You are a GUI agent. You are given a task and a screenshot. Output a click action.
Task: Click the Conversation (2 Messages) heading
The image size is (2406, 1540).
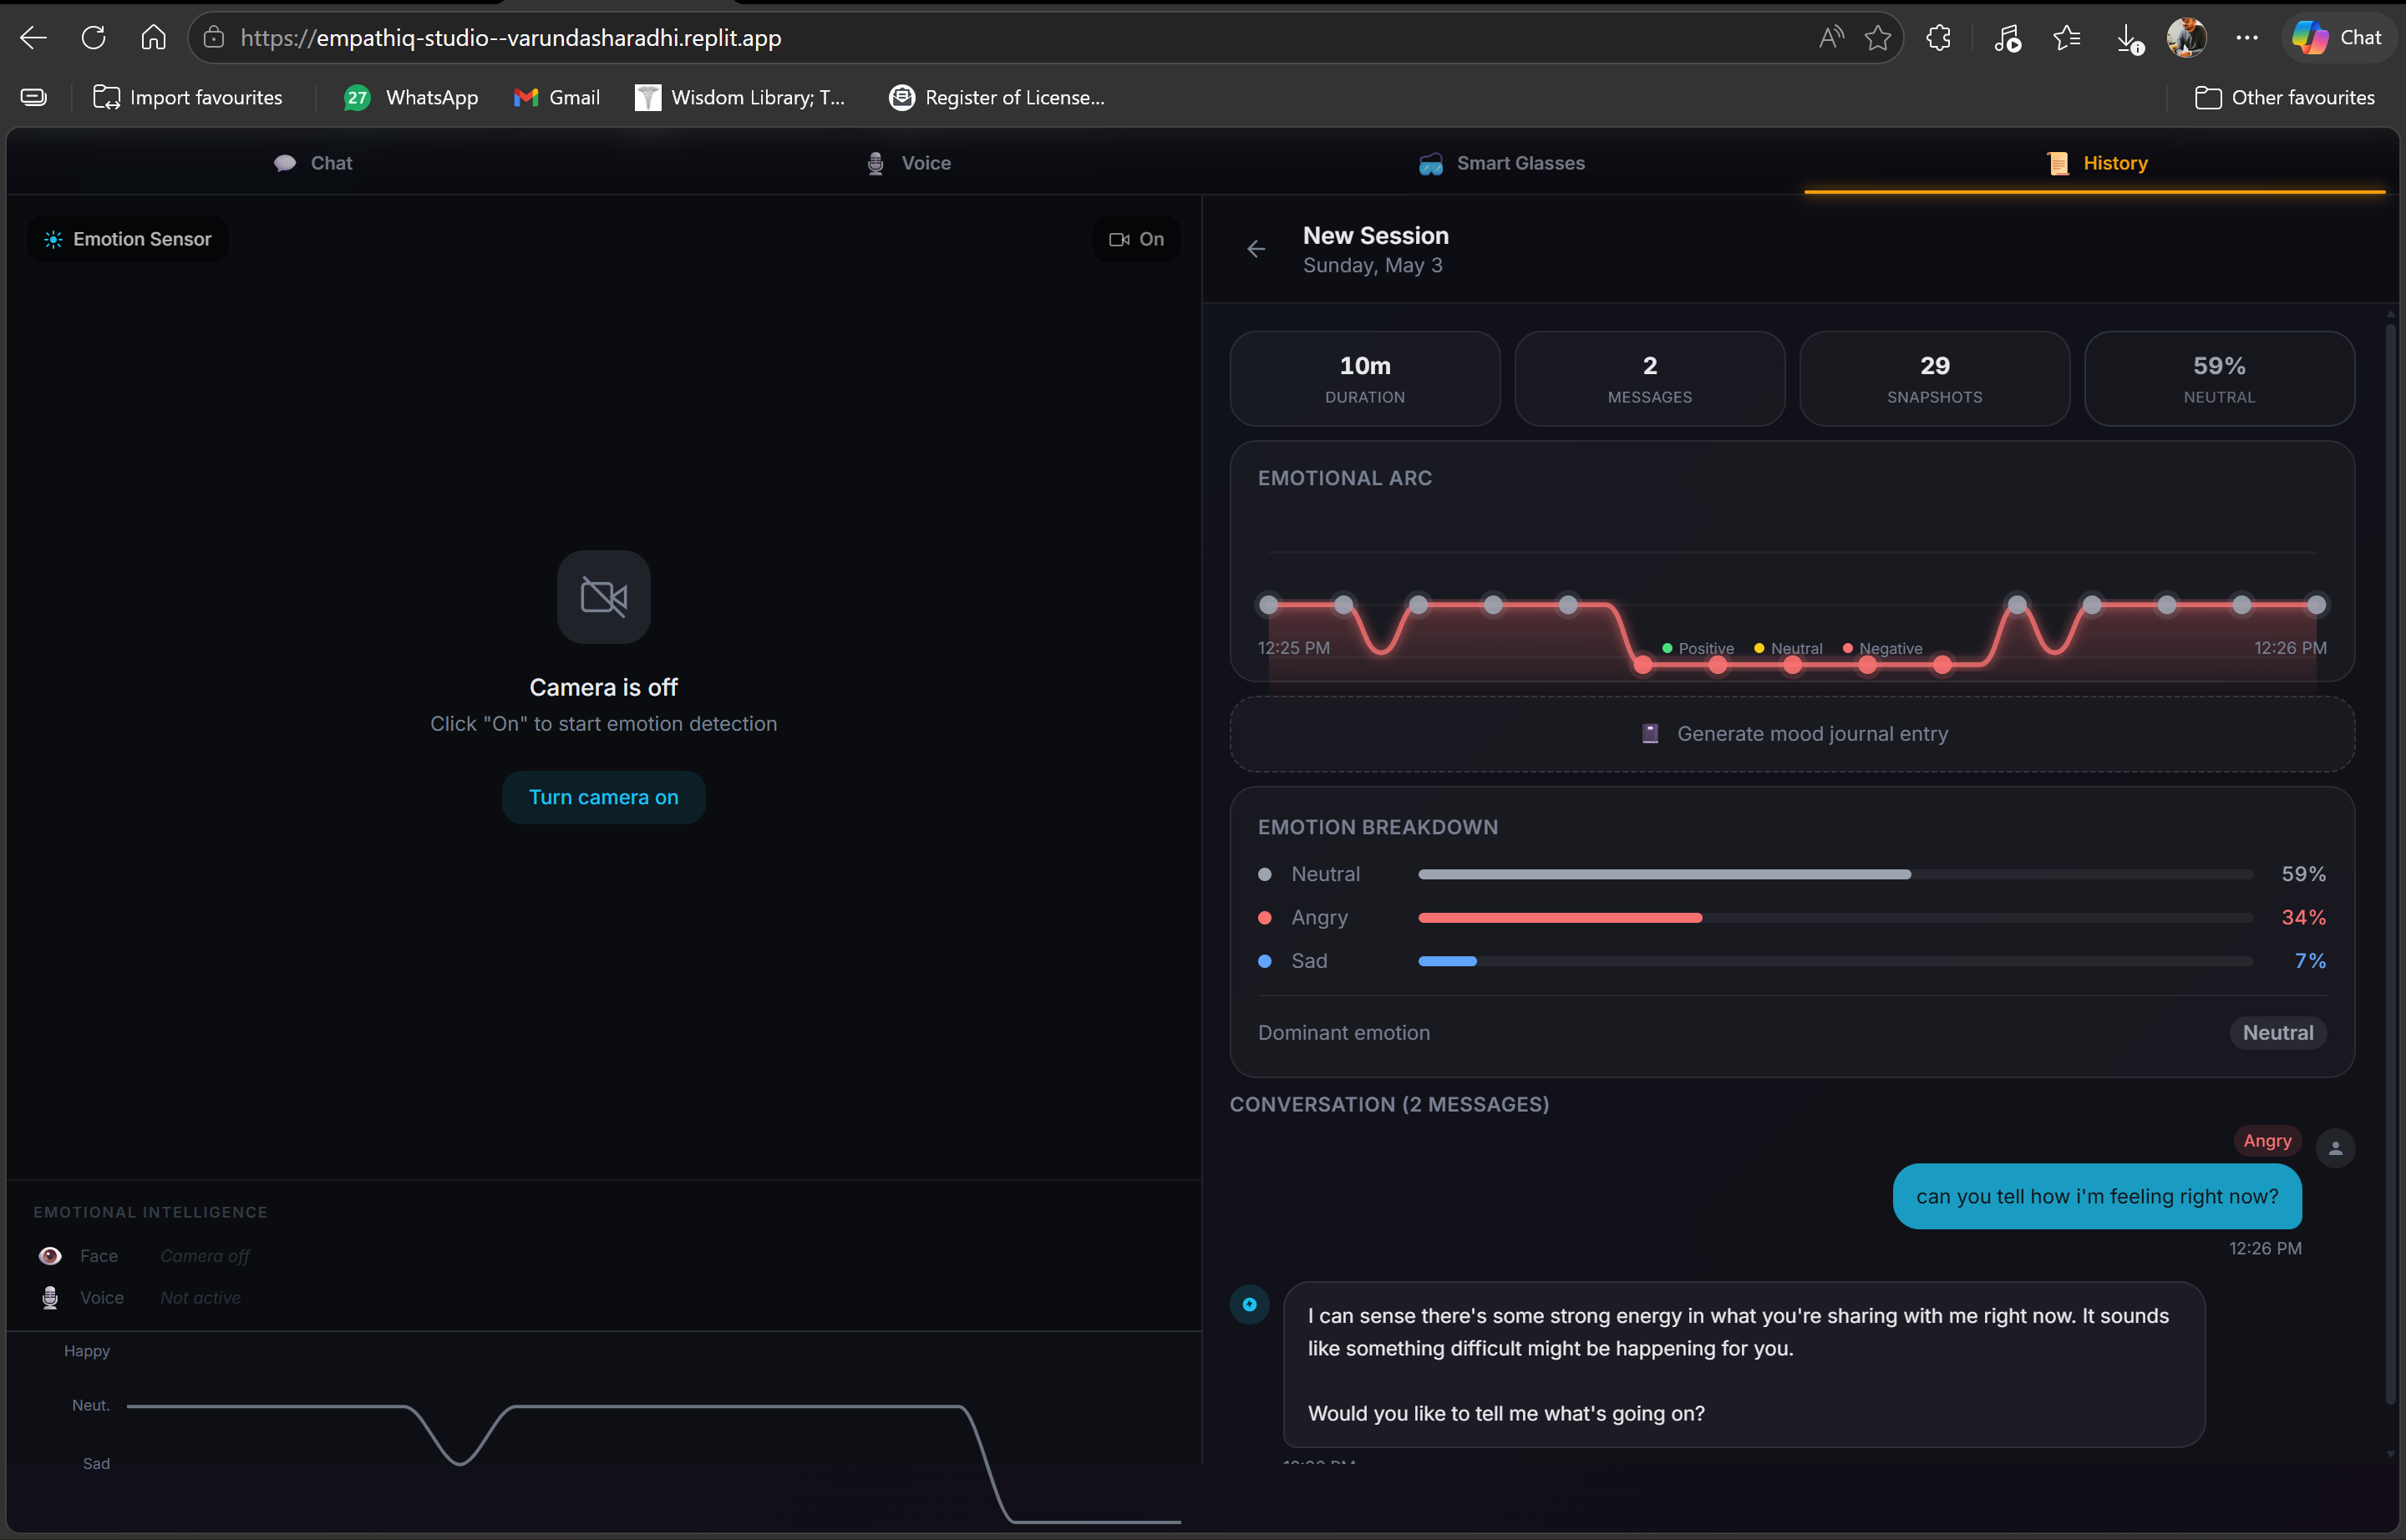coord(1388,1105)
